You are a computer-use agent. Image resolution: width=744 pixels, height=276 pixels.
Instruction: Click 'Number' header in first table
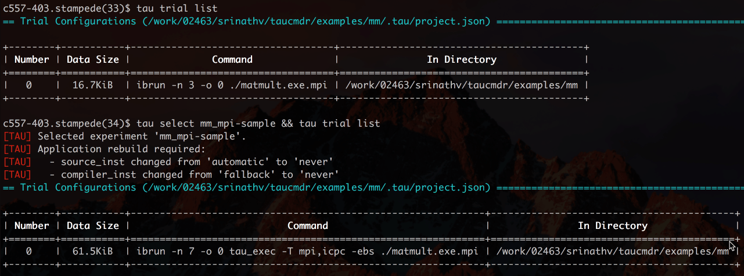click(32, 59)
